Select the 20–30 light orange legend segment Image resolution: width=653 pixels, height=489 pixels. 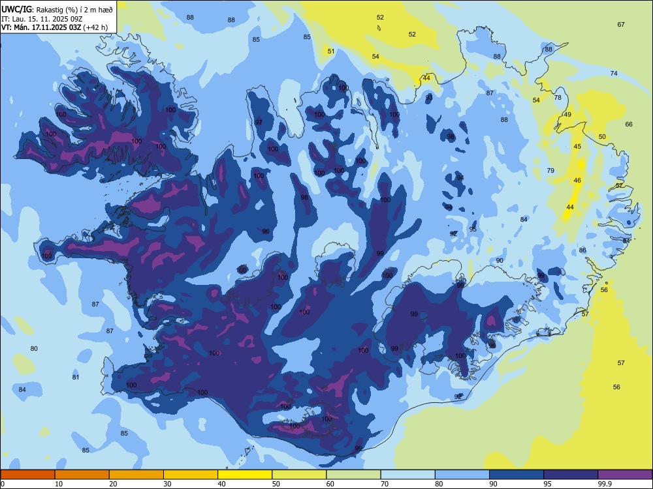coord(136,475)
